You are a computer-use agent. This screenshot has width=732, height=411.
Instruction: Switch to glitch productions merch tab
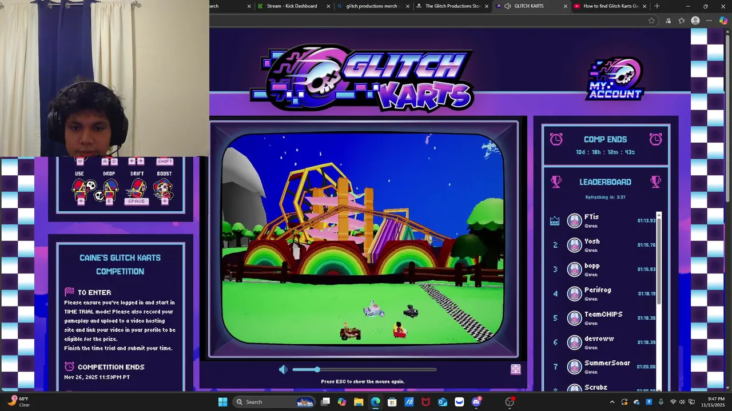tap(372, 6)
